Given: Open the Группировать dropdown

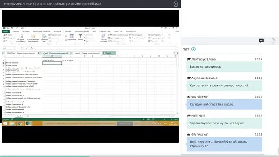Looking at the screenshot, I should 162,35.
